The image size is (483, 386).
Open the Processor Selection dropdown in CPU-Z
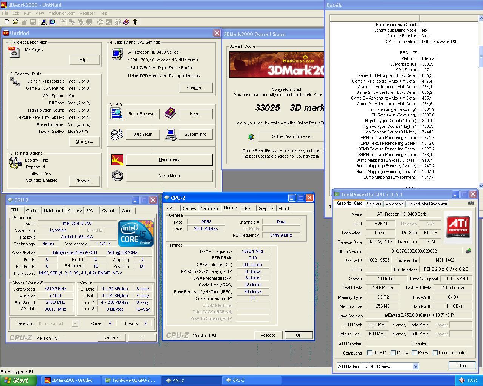tap(75, 323)
